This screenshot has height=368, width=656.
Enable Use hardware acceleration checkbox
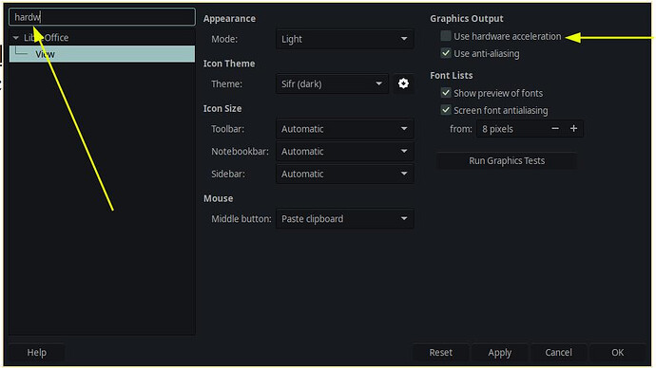[446, 36]
